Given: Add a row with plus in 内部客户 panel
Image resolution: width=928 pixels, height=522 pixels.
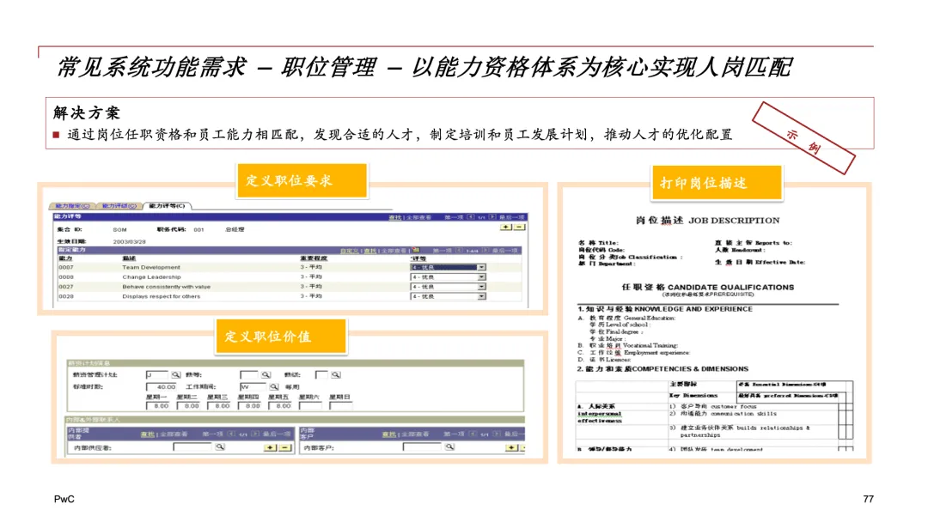Looking at the screenshot, I should click(x=511, y=447).
